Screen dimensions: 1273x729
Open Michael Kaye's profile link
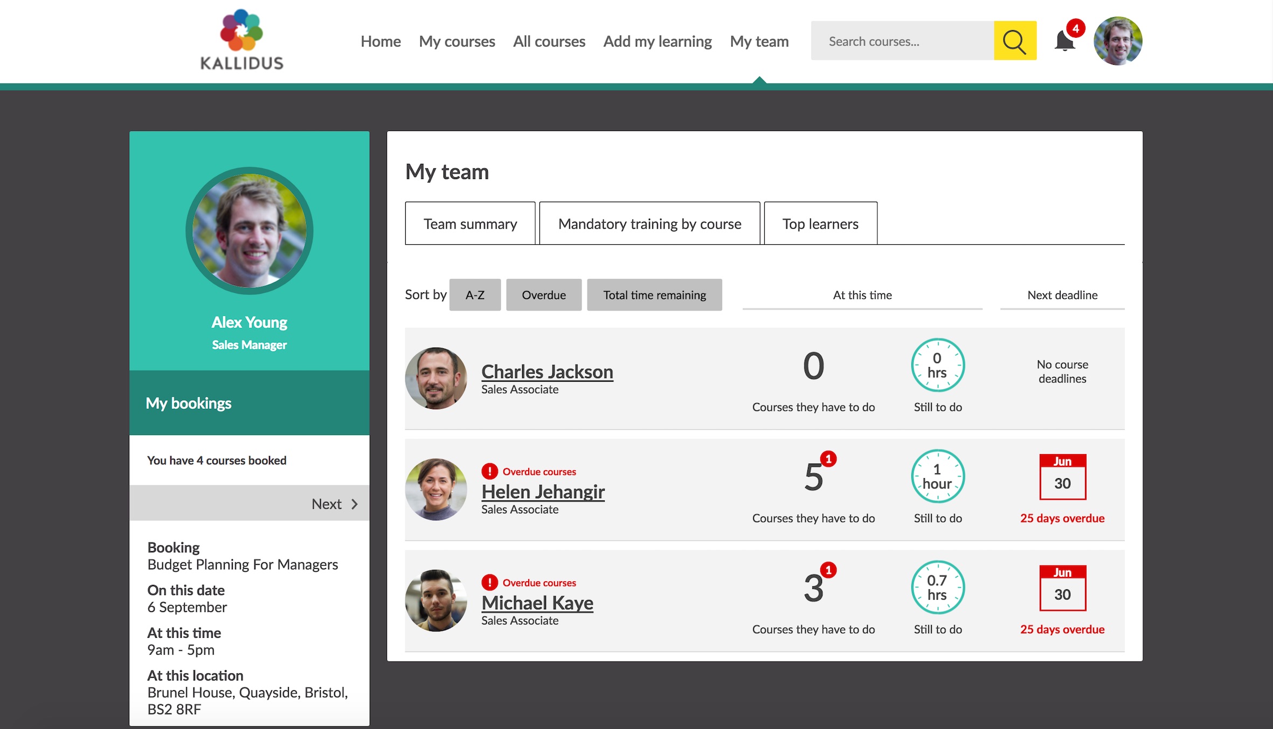pos(537,603)
